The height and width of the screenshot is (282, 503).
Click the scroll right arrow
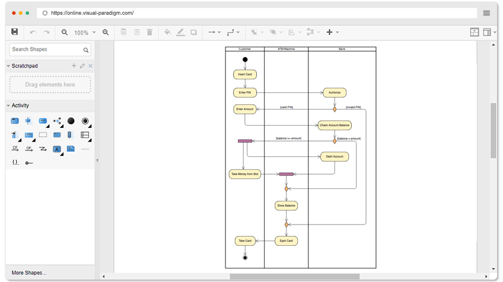(x=486, y=277)
